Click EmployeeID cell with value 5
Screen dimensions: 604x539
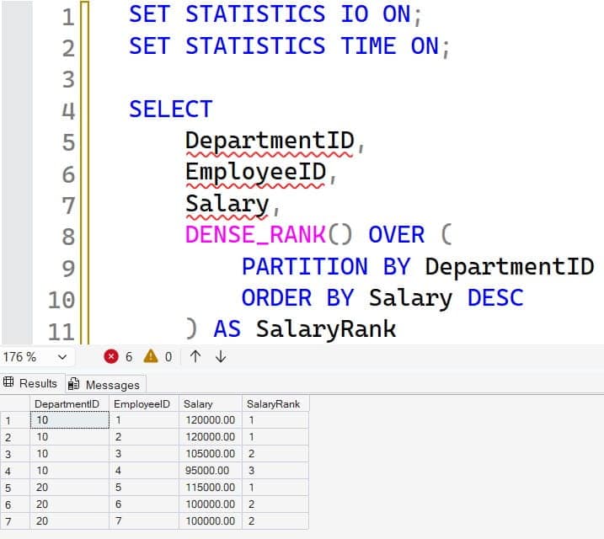pos(144,488)
